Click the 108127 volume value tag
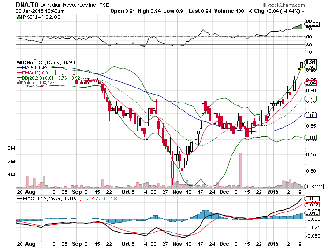The height and width of the screenshot is (248, 328). [314, 186]
